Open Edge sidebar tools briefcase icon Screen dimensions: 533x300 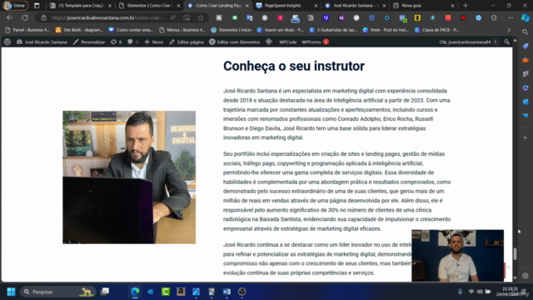526,60
